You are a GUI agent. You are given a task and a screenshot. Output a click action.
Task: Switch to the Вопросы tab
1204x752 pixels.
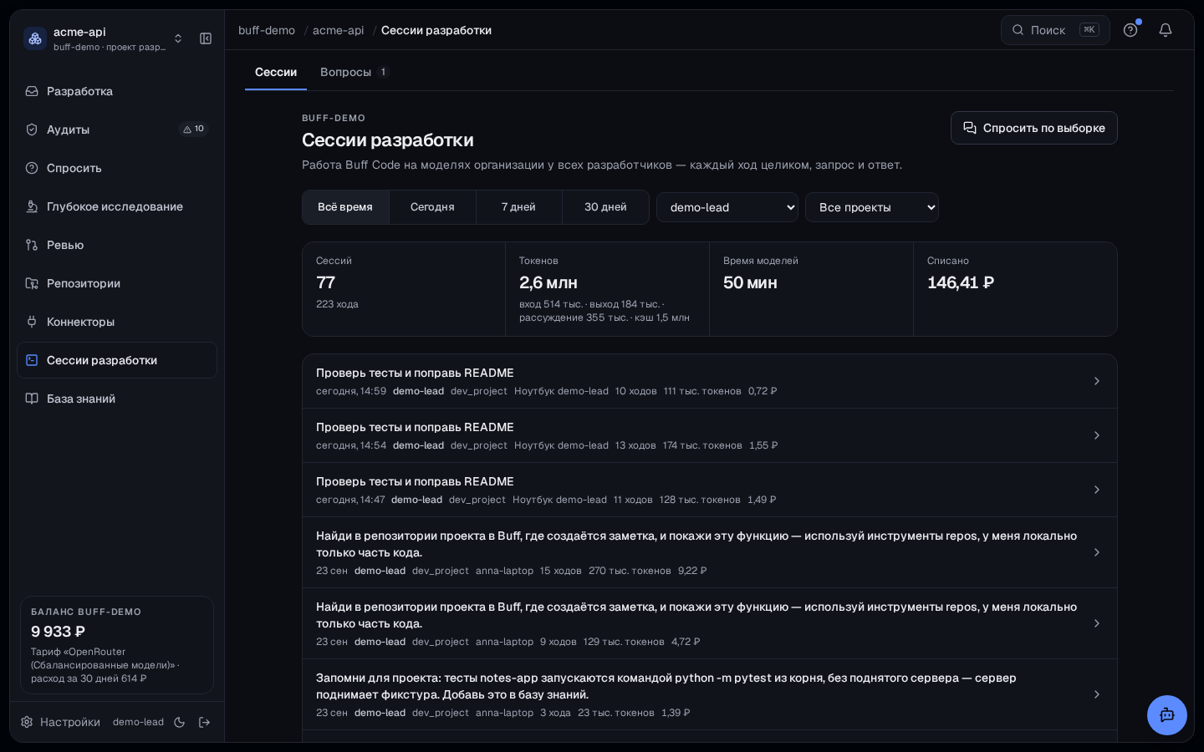(x=355, y=72)
